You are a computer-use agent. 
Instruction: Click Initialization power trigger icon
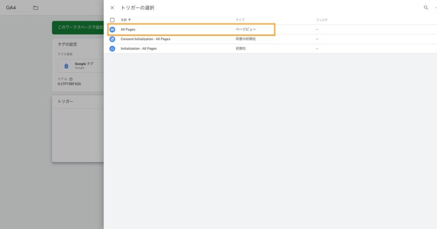point(112,49)
